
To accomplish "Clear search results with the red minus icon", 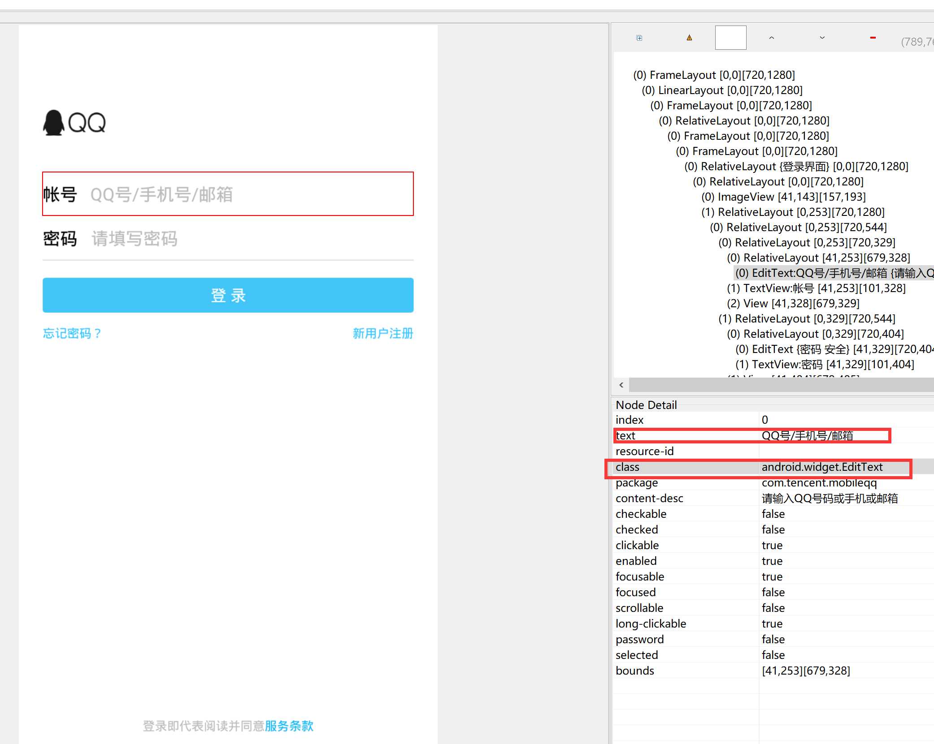I will click(873, 38).
